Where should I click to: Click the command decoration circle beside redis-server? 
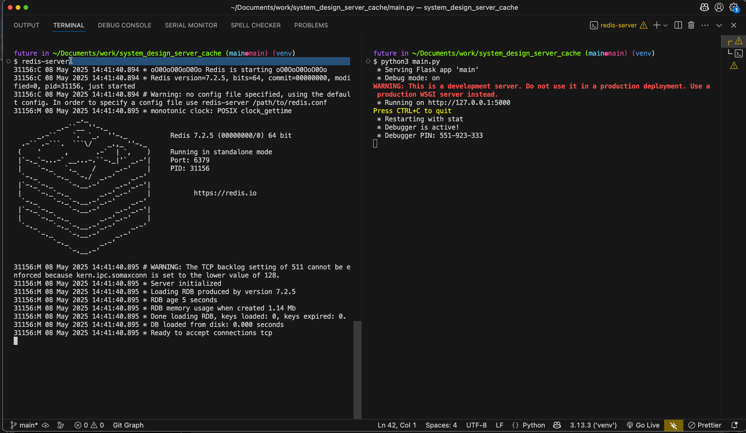(x=8, y=61)
